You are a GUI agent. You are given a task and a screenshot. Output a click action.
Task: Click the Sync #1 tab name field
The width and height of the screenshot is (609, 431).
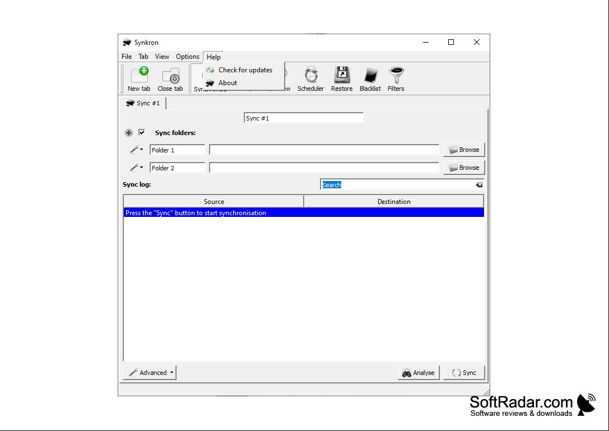click(x=303, y=118)
